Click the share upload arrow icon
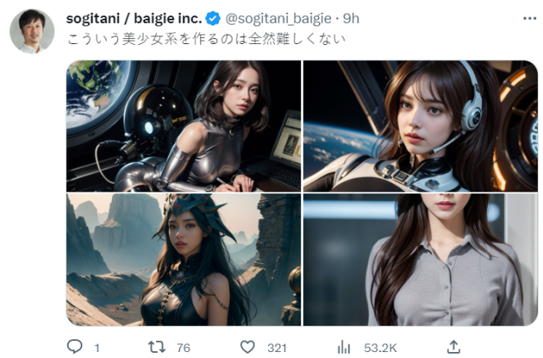Viewport: 543px width, 358px height. (453, 347)
